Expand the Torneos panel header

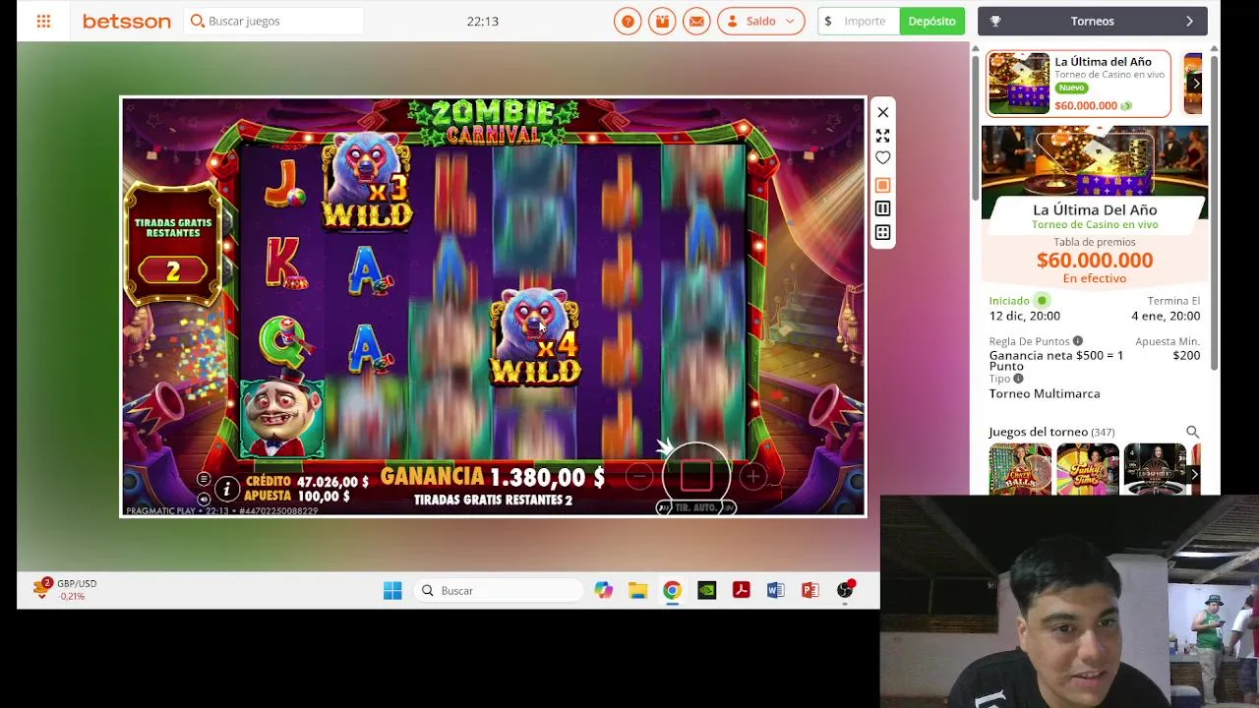(1092, 21)
